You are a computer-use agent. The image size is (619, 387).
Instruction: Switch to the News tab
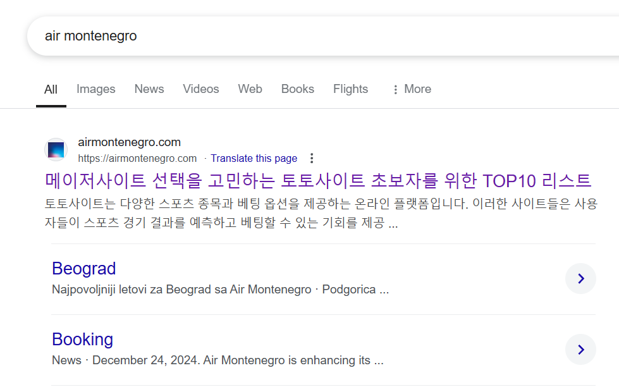(149, 89)
